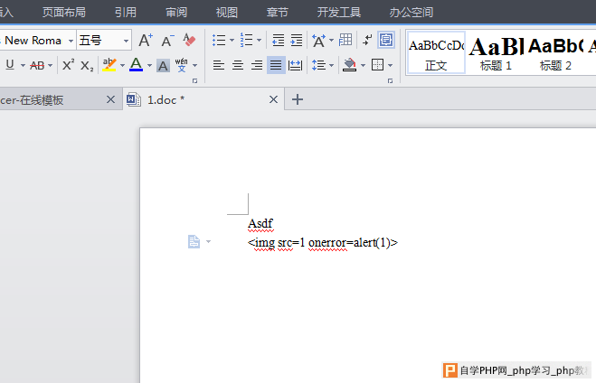
Task: Expand shading color dropdown arrow
Action: (x=363, y=66)
